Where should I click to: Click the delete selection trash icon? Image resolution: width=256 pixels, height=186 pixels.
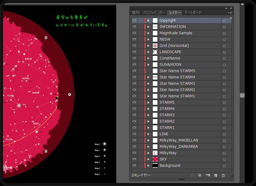pyautogui.click(x=223, y=175)
